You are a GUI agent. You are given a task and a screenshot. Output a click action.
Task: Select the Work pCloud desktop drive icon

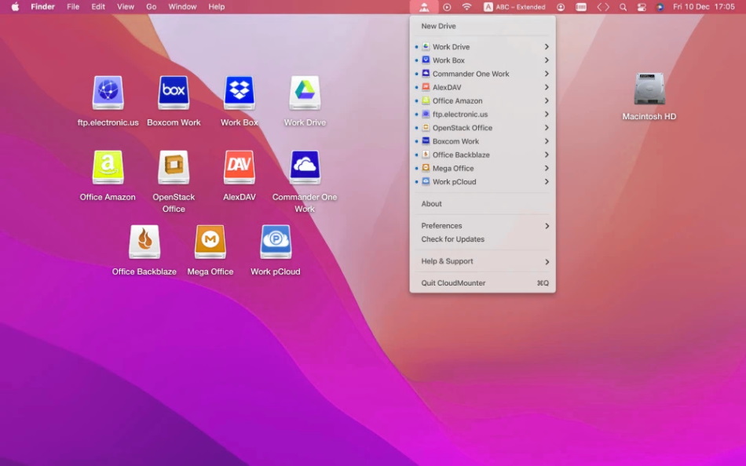click(276, 242)
